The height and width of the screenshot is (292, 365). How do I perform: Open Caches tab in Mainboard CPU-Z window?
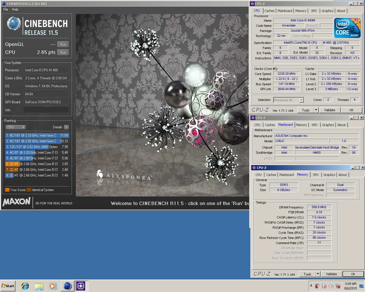point(270,125)
